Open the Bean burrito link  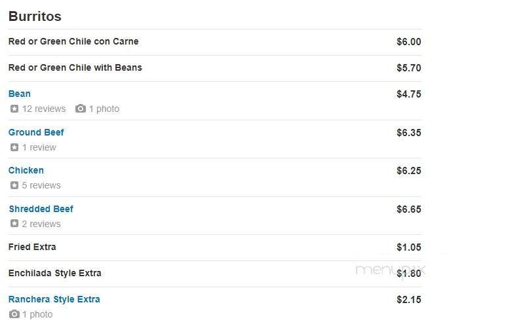click(x=20, y=94)
